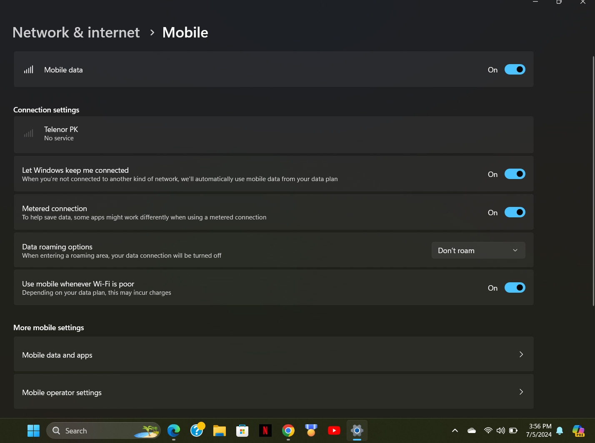Turn off the Mobile data toggle

[x=515, y=70]
